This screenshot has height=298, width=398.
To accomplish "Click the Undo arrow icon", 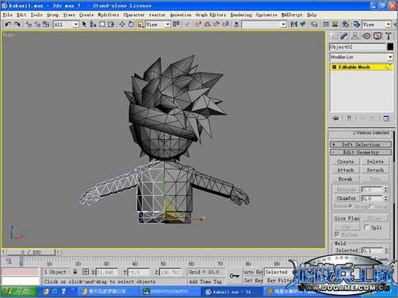I will (x=8, y=25).
